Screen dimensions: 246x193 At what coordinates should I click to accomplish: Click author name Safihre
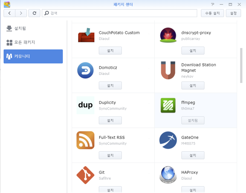pos(105,178)
